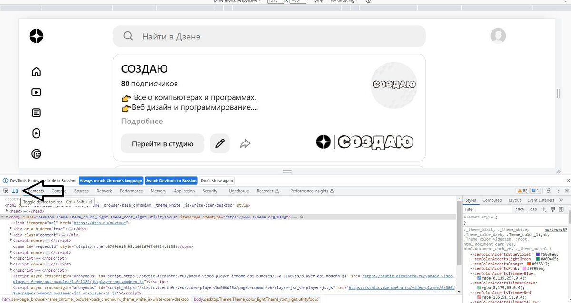Expand the div aria-hidden="true" node

(11, 228)
